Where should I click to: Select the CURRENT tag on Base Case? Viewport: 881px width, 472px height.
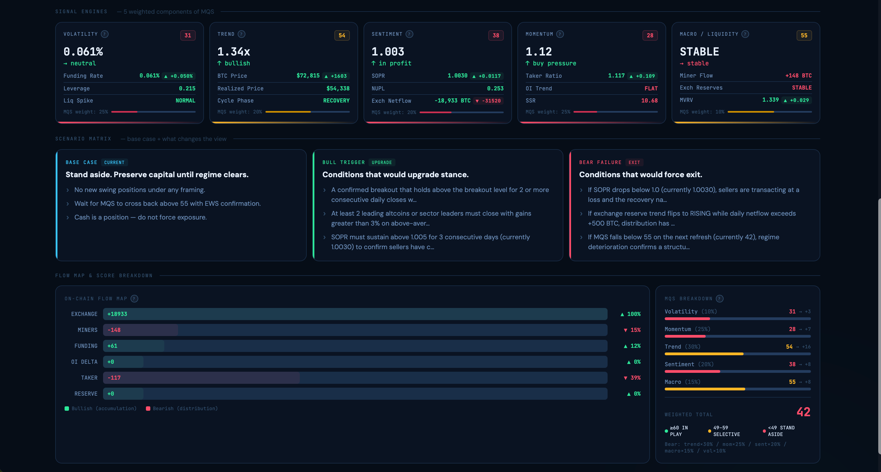114,162
